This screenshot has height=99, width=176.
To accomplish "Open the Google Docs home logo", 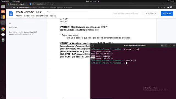I will (11, 13).
